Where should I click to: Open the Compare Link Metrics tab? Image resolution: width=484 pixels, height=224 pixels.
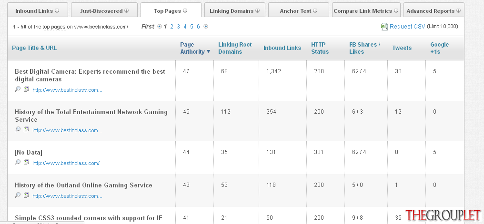tap(366, 10)
